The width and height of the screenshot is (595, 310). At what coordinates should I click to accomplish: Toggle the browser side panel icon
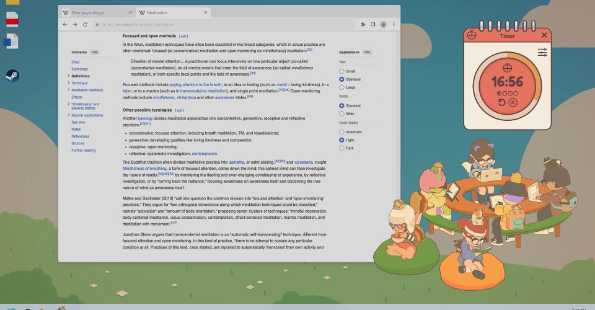tap(373, 24)
